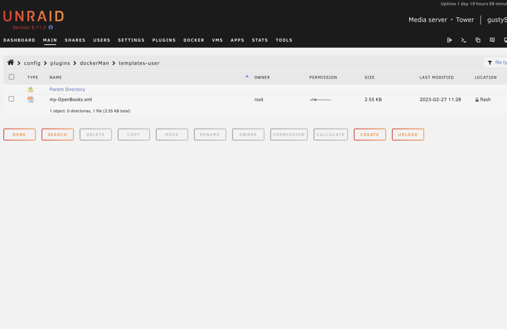Image resolution: width=507 pixels, height=329 pixels.
Task: Click the -rw------- permission value
Action: point(320,99)
